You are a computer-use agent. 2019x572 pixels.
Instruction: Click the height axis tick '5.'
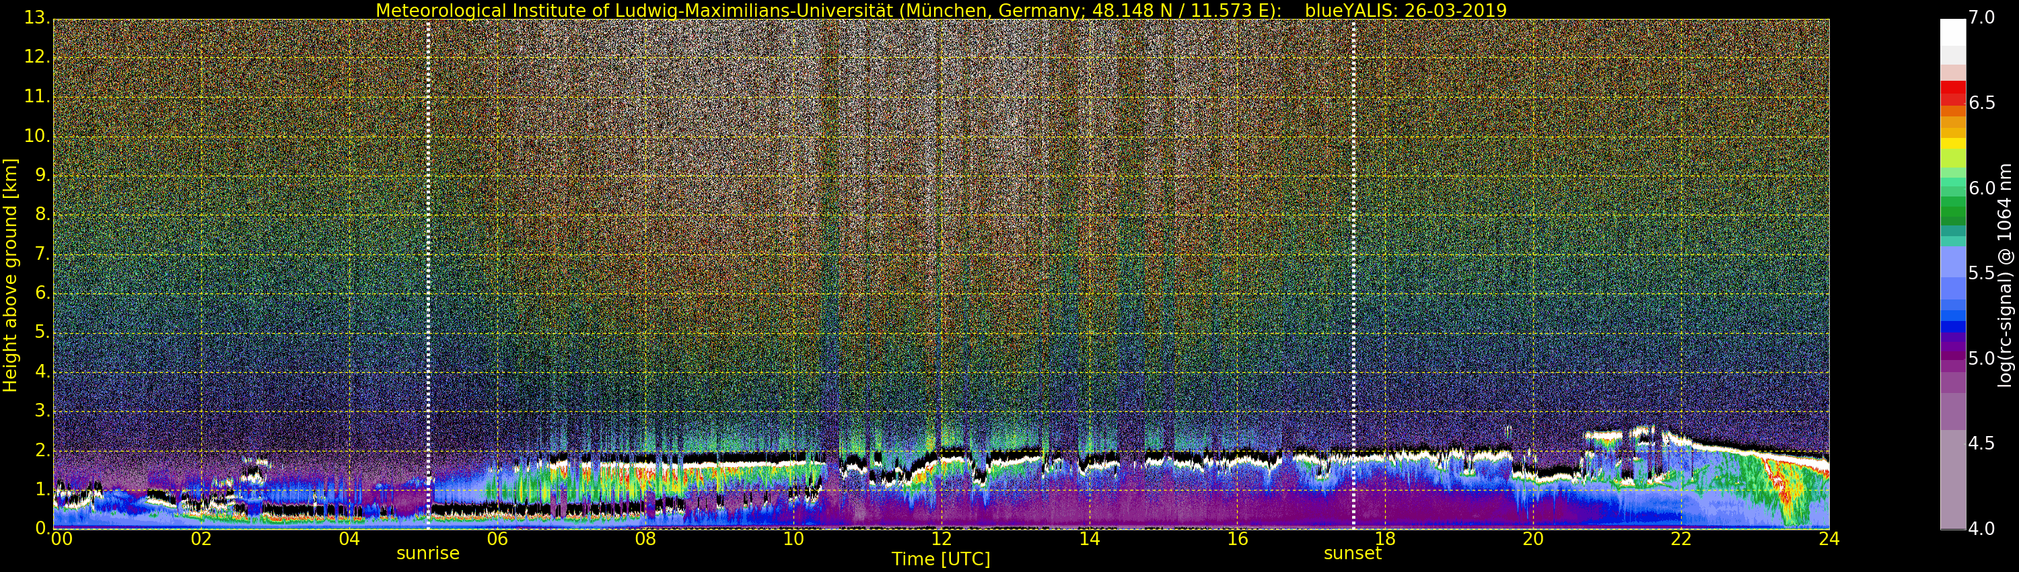coord(42,332)
